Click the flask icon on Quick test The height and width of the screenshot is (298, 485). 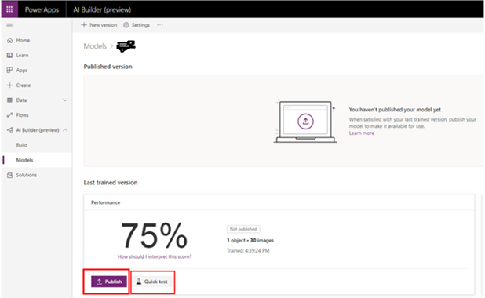(x=139, y=282)
